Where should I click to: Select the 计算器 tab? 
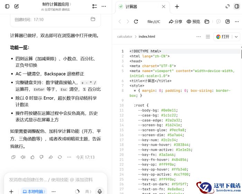click(142, 7)
